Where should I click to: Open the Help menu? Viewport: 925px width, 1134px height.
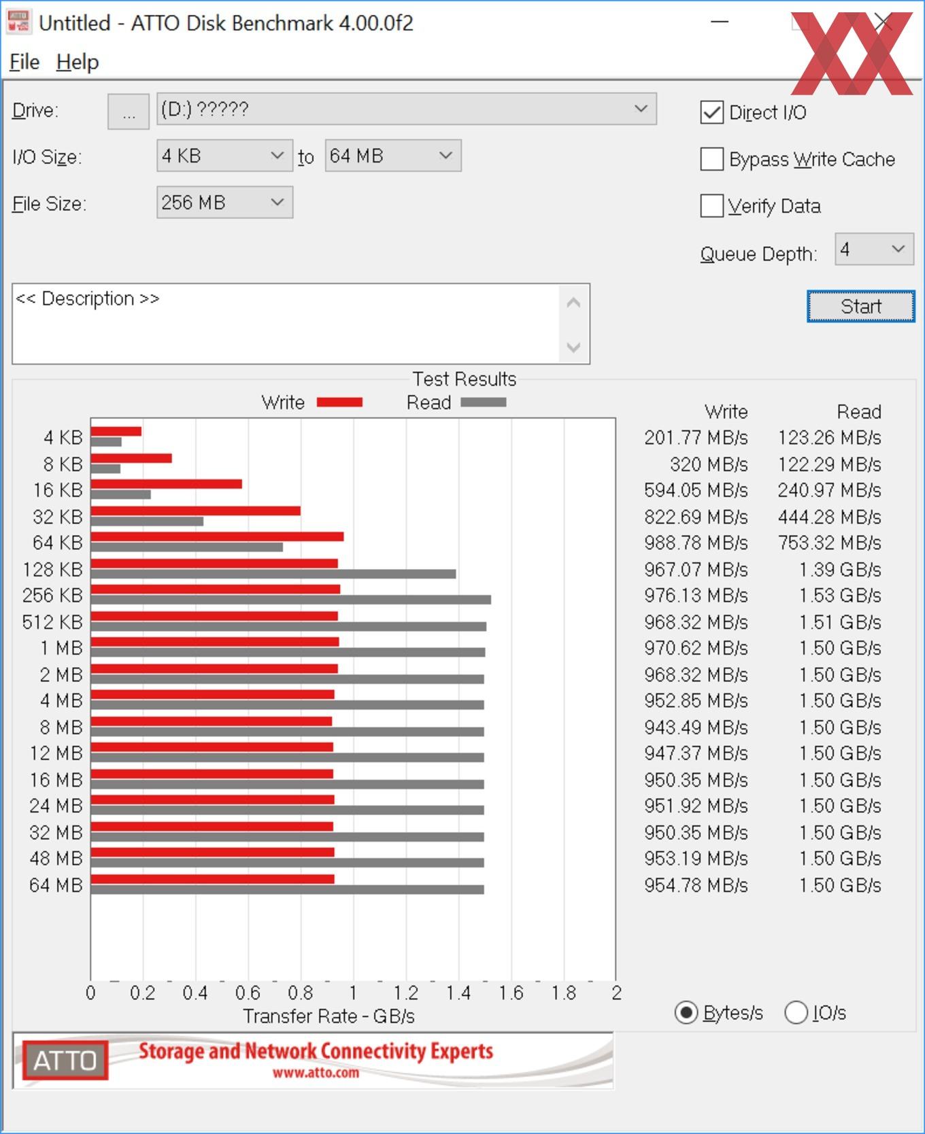(x=78, y=62)
